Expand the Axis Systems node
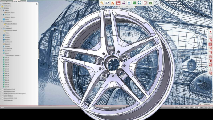The height and width of the screenshot is (120, 213). pyautogui.click(x=1, y=6)
